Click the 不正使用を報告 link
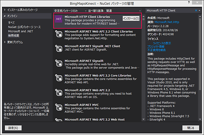204x135 pixels. pos(156,50)
